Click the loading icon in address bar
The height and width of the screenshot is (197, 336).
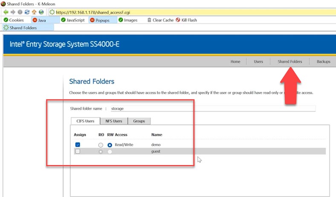coord(52,12)
